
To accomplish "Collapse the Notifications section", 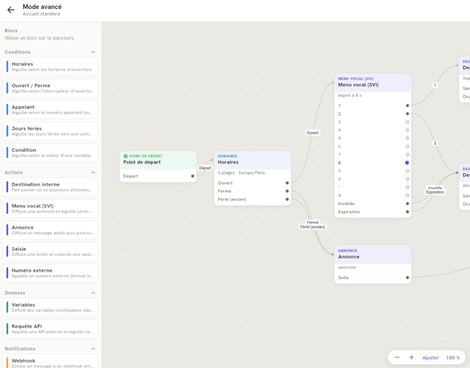I will tap(93, 349).
